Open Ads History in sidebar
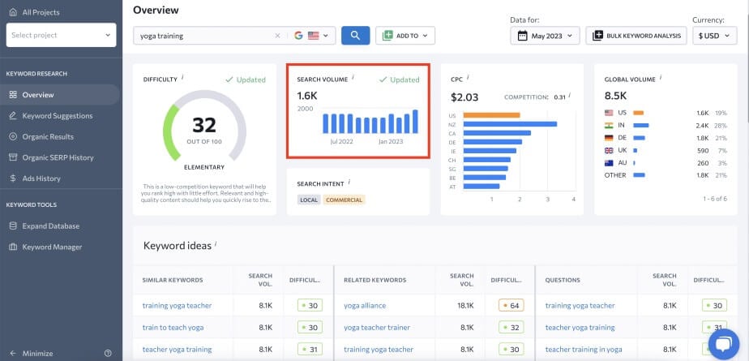The height and width of the screenshot is (361, 749). click(41, 178)
